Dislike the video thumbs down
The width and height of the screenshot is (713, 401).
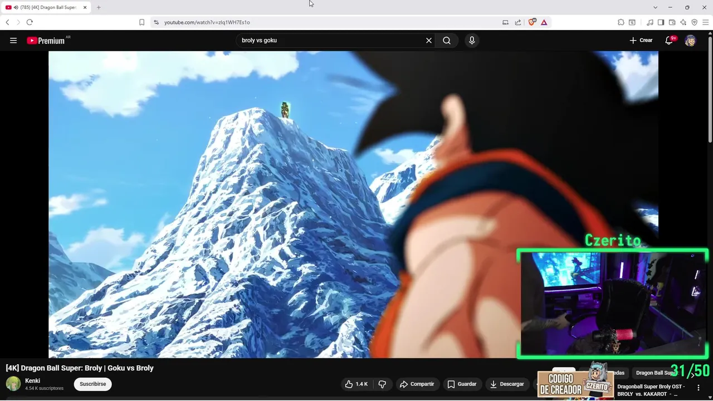[382, 384]
